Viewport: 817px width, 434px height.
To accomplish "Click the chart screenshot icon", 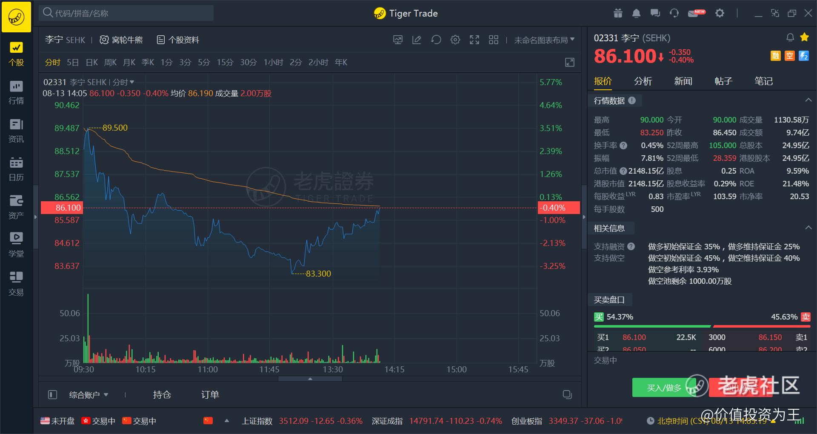I will tap(398, 40).
